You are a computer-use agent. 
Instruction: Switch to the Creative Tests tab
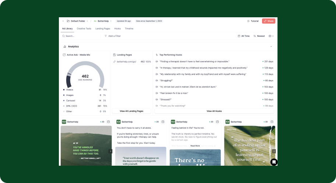click(84, 28)
